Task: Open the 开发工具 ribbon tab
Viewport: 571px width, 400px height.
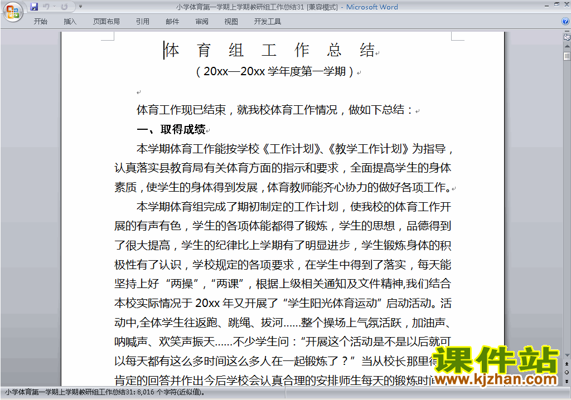Action: [x=268, y=22]
